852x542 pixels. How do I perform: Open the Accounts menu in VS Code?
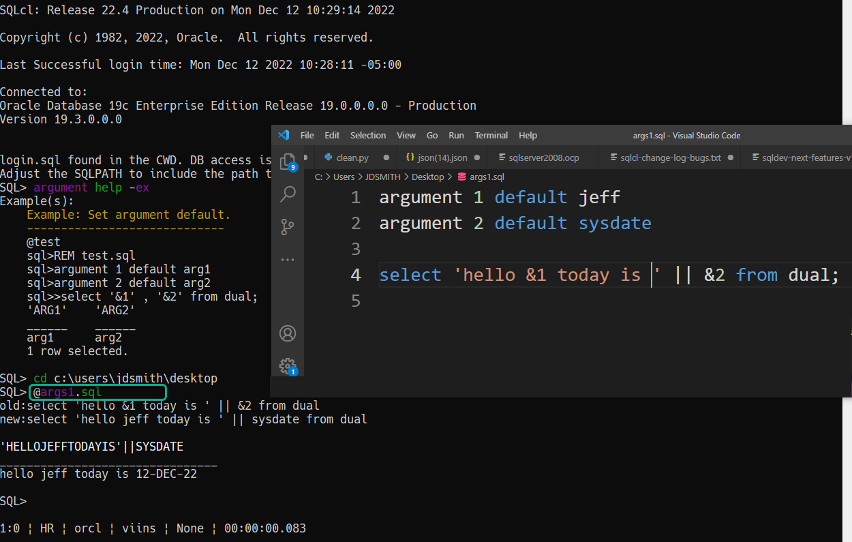coord(288,333)
